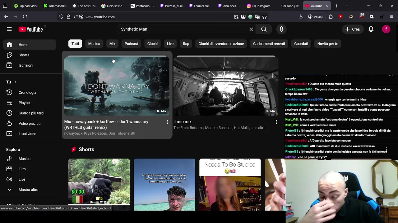
Task: Select the Mix filter chip
Action: coord(112,44)
